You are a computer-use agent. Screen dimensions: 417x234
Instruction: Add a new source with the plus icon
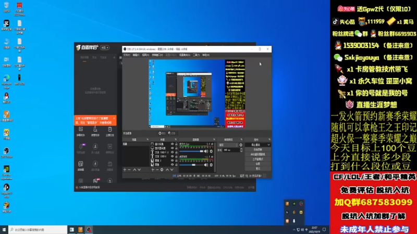[x=153, y=170]
